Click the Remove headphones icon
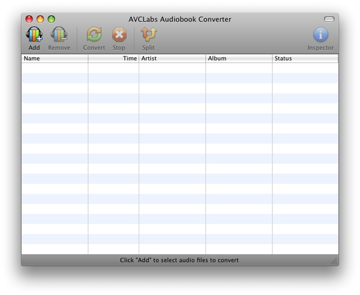360x295 pixels. [59, 35]
